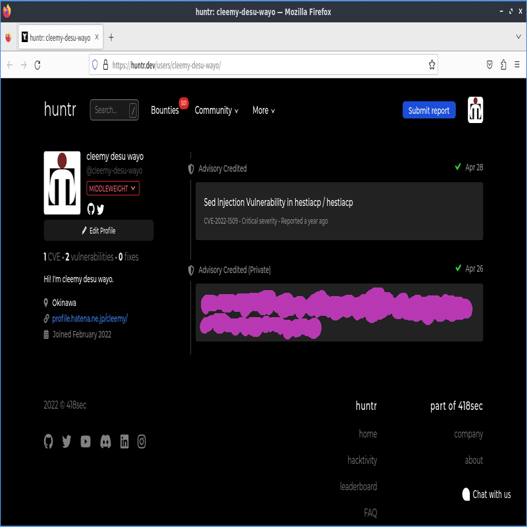Click the CVE-2022-1509 severity line

point(266,221)
